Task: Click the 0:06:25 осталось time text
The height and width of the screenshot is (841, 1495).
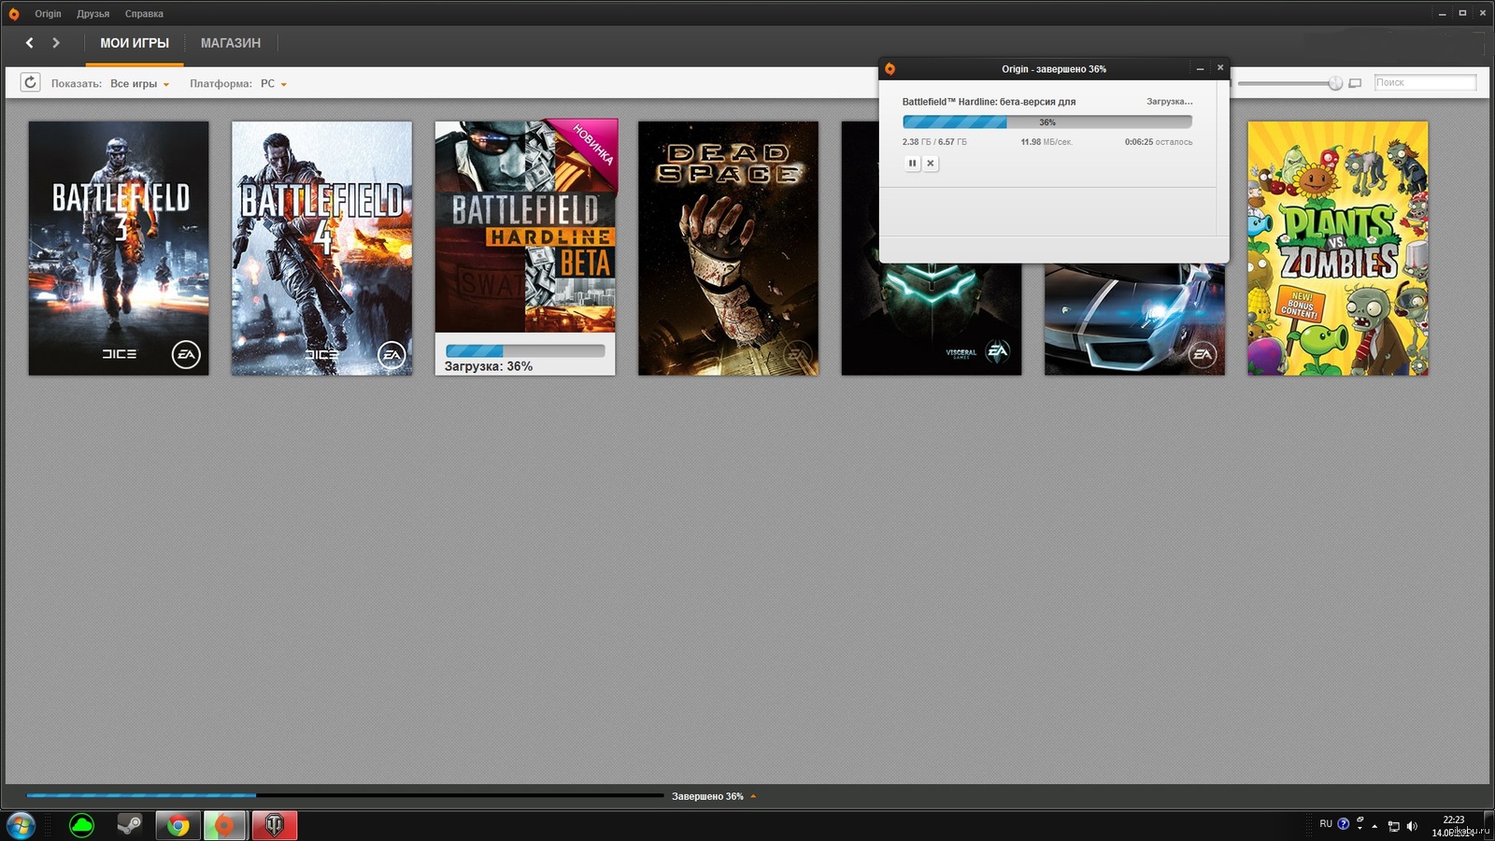Action: coord(1159,142)
